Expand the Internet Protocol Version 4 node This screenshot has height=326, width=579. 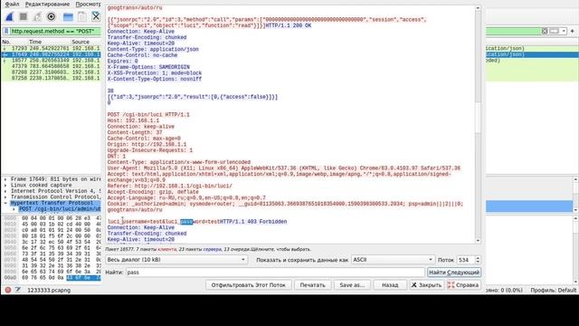(x=5, y=191)
